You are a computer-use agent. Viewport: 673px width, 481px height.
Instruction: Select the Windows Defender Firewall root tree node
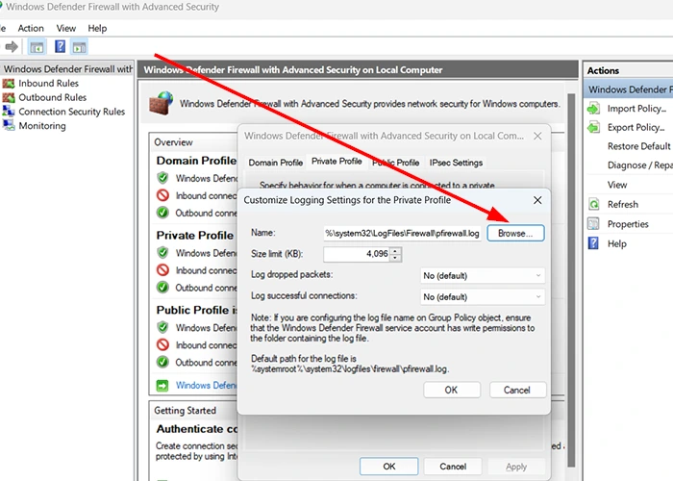pyautogui.click(x=68, y=69)
